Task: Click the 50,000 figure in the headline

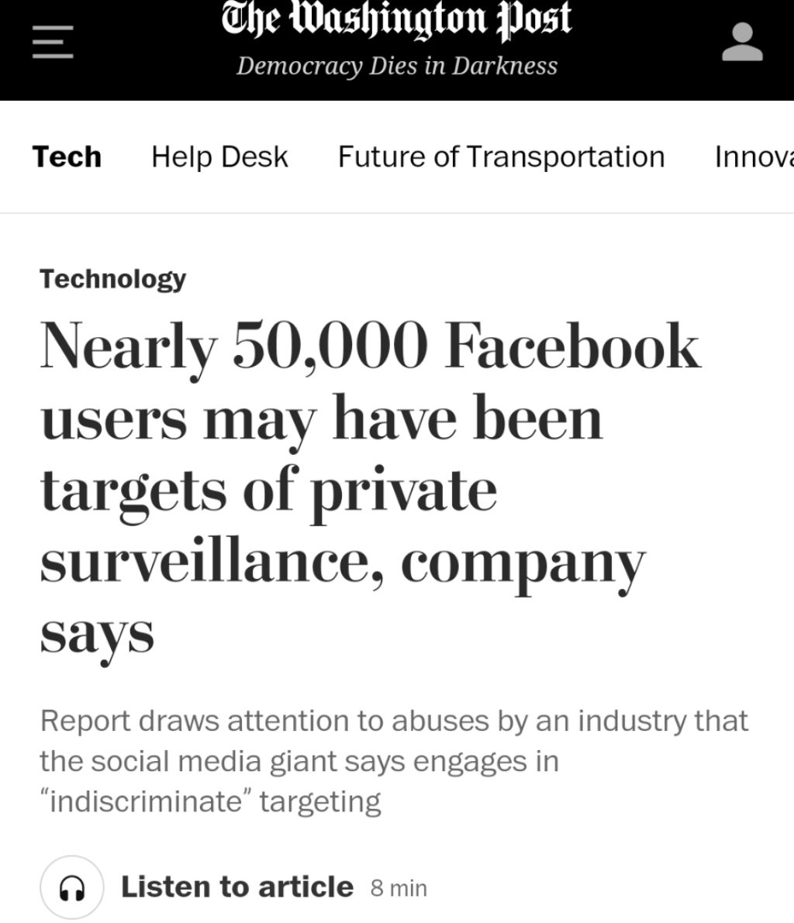Action: tap(329, 346)
